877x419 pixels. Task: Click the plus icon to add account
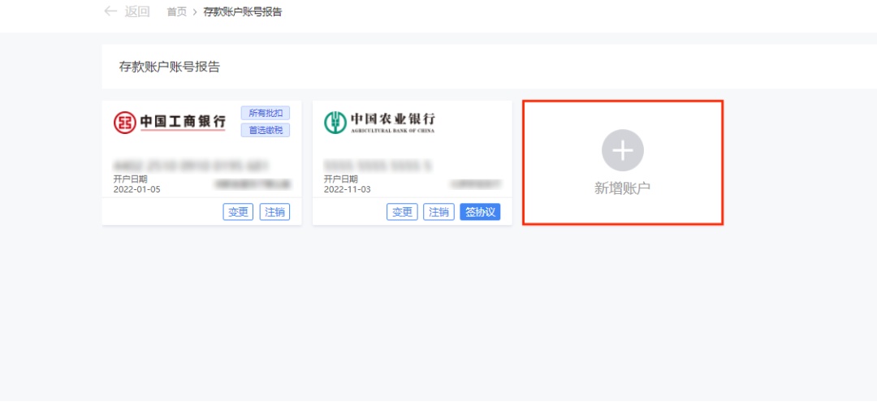pos(623,150)
